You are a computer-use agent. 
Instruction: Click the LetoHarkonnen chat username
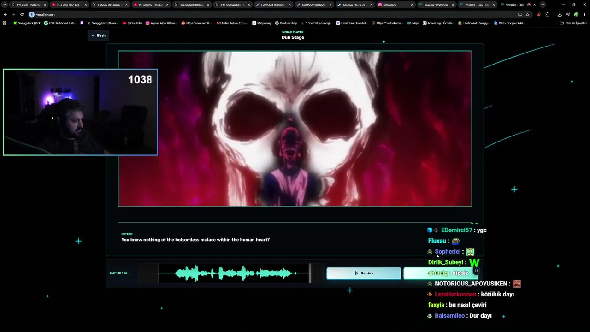click(x=455, y=294)
